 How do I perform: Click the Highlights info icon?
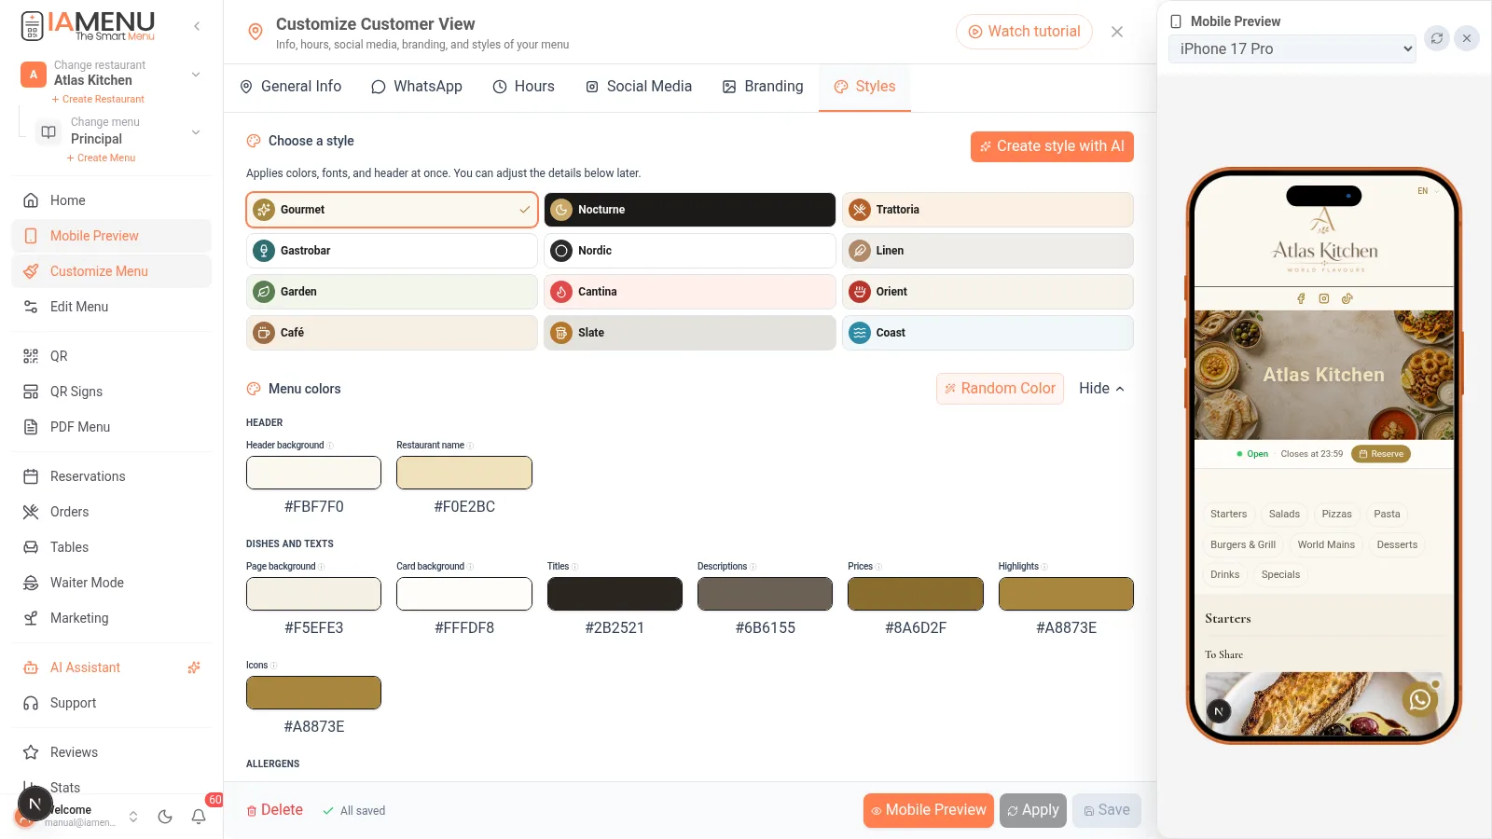tap(1044, 567)
